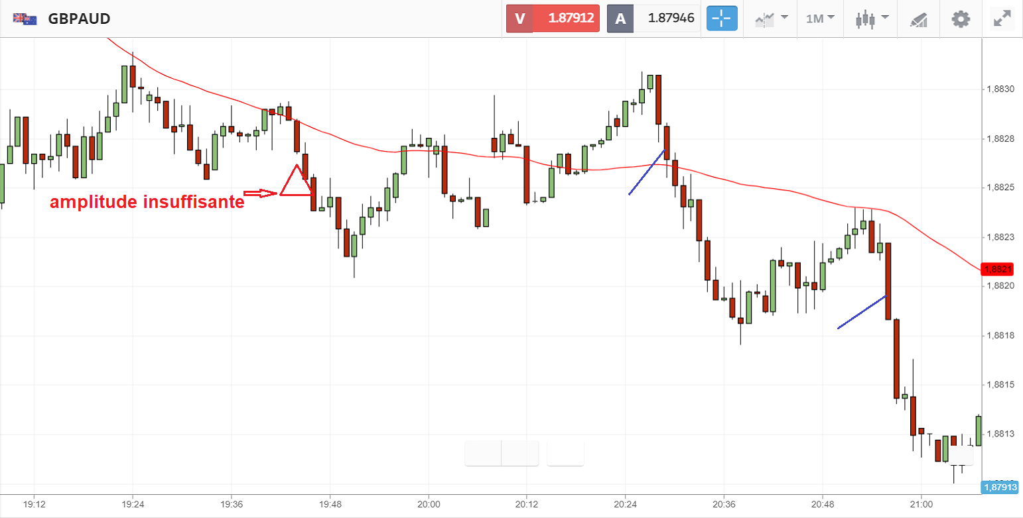1023x518 pixels.
Task: Click sell price 1.87912
Action: pos(569,19)
